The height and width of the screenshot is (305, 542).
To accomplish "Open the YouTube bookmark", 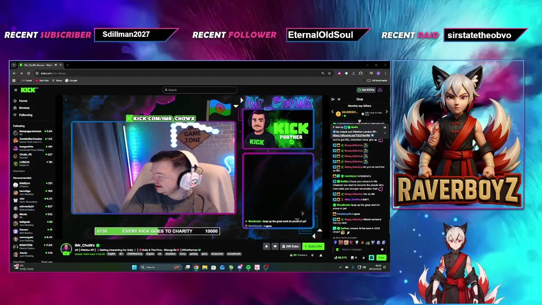I will [42, 80].
